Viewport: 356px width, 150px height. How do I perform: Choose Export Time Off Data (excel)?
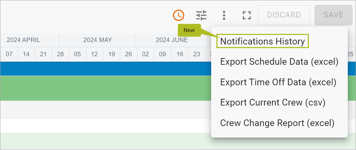(x=278, y=82)
